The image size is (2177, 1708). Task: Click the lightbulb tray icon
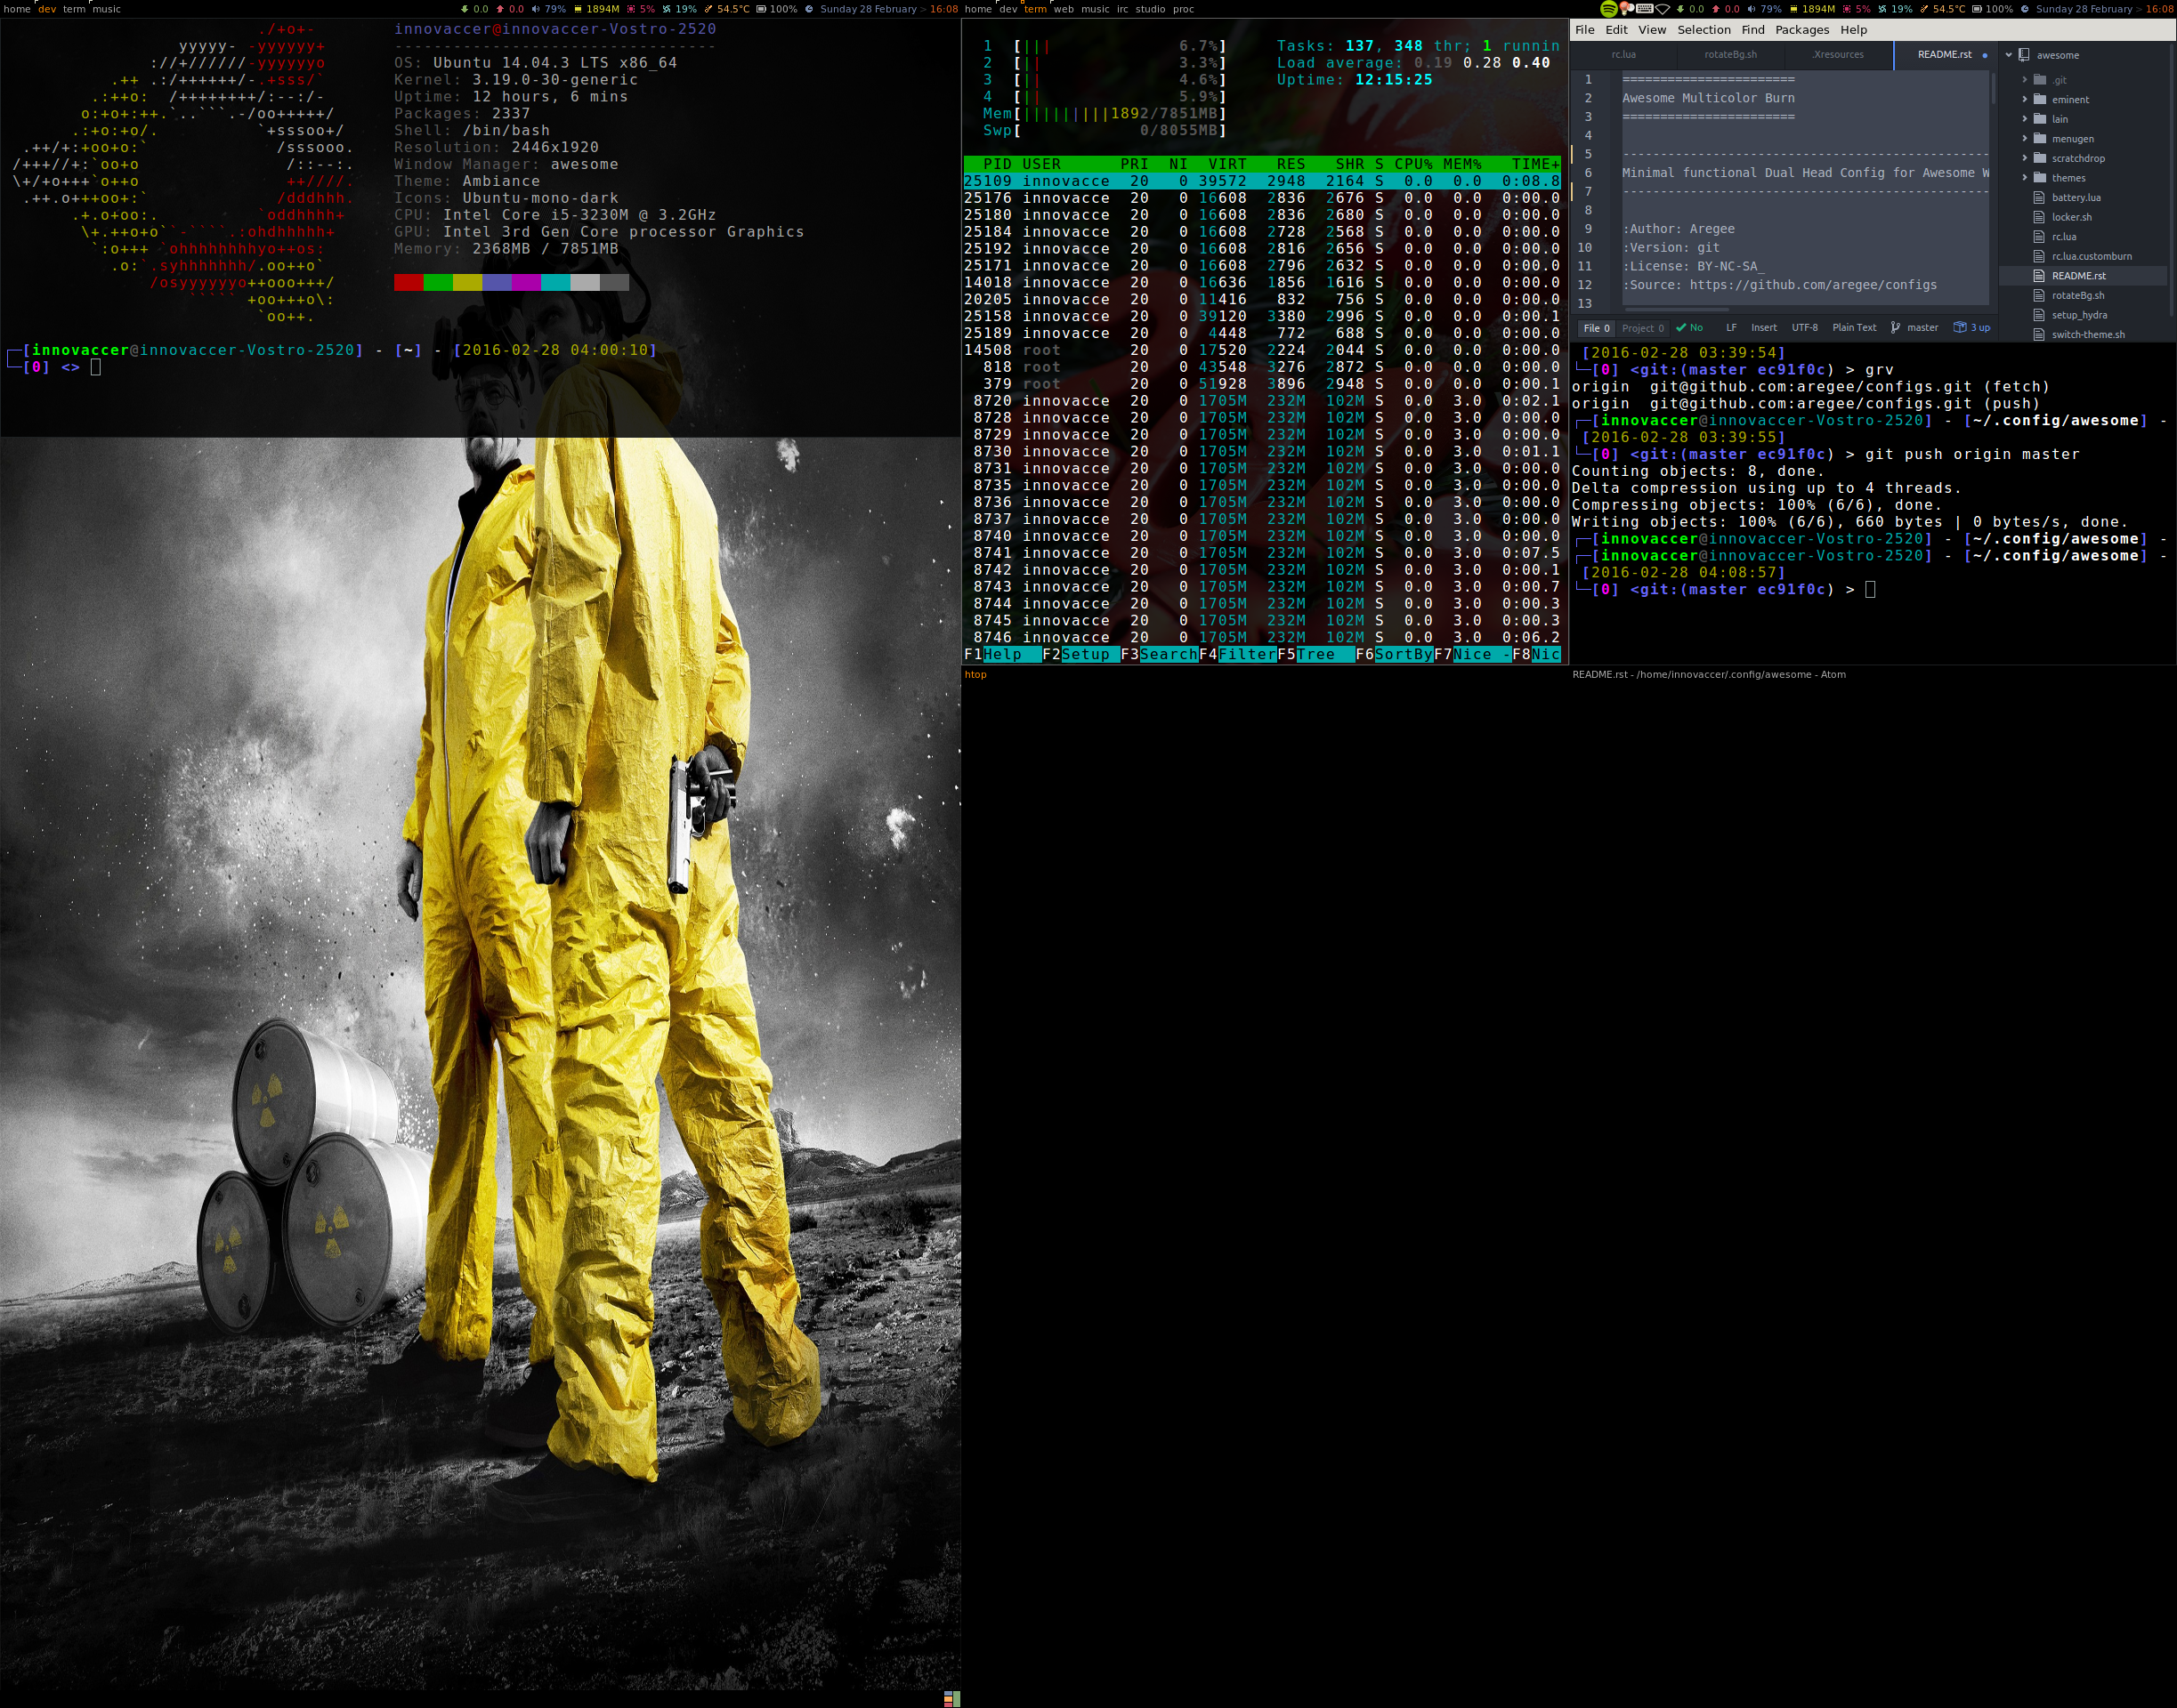[x=1627, y=9]
